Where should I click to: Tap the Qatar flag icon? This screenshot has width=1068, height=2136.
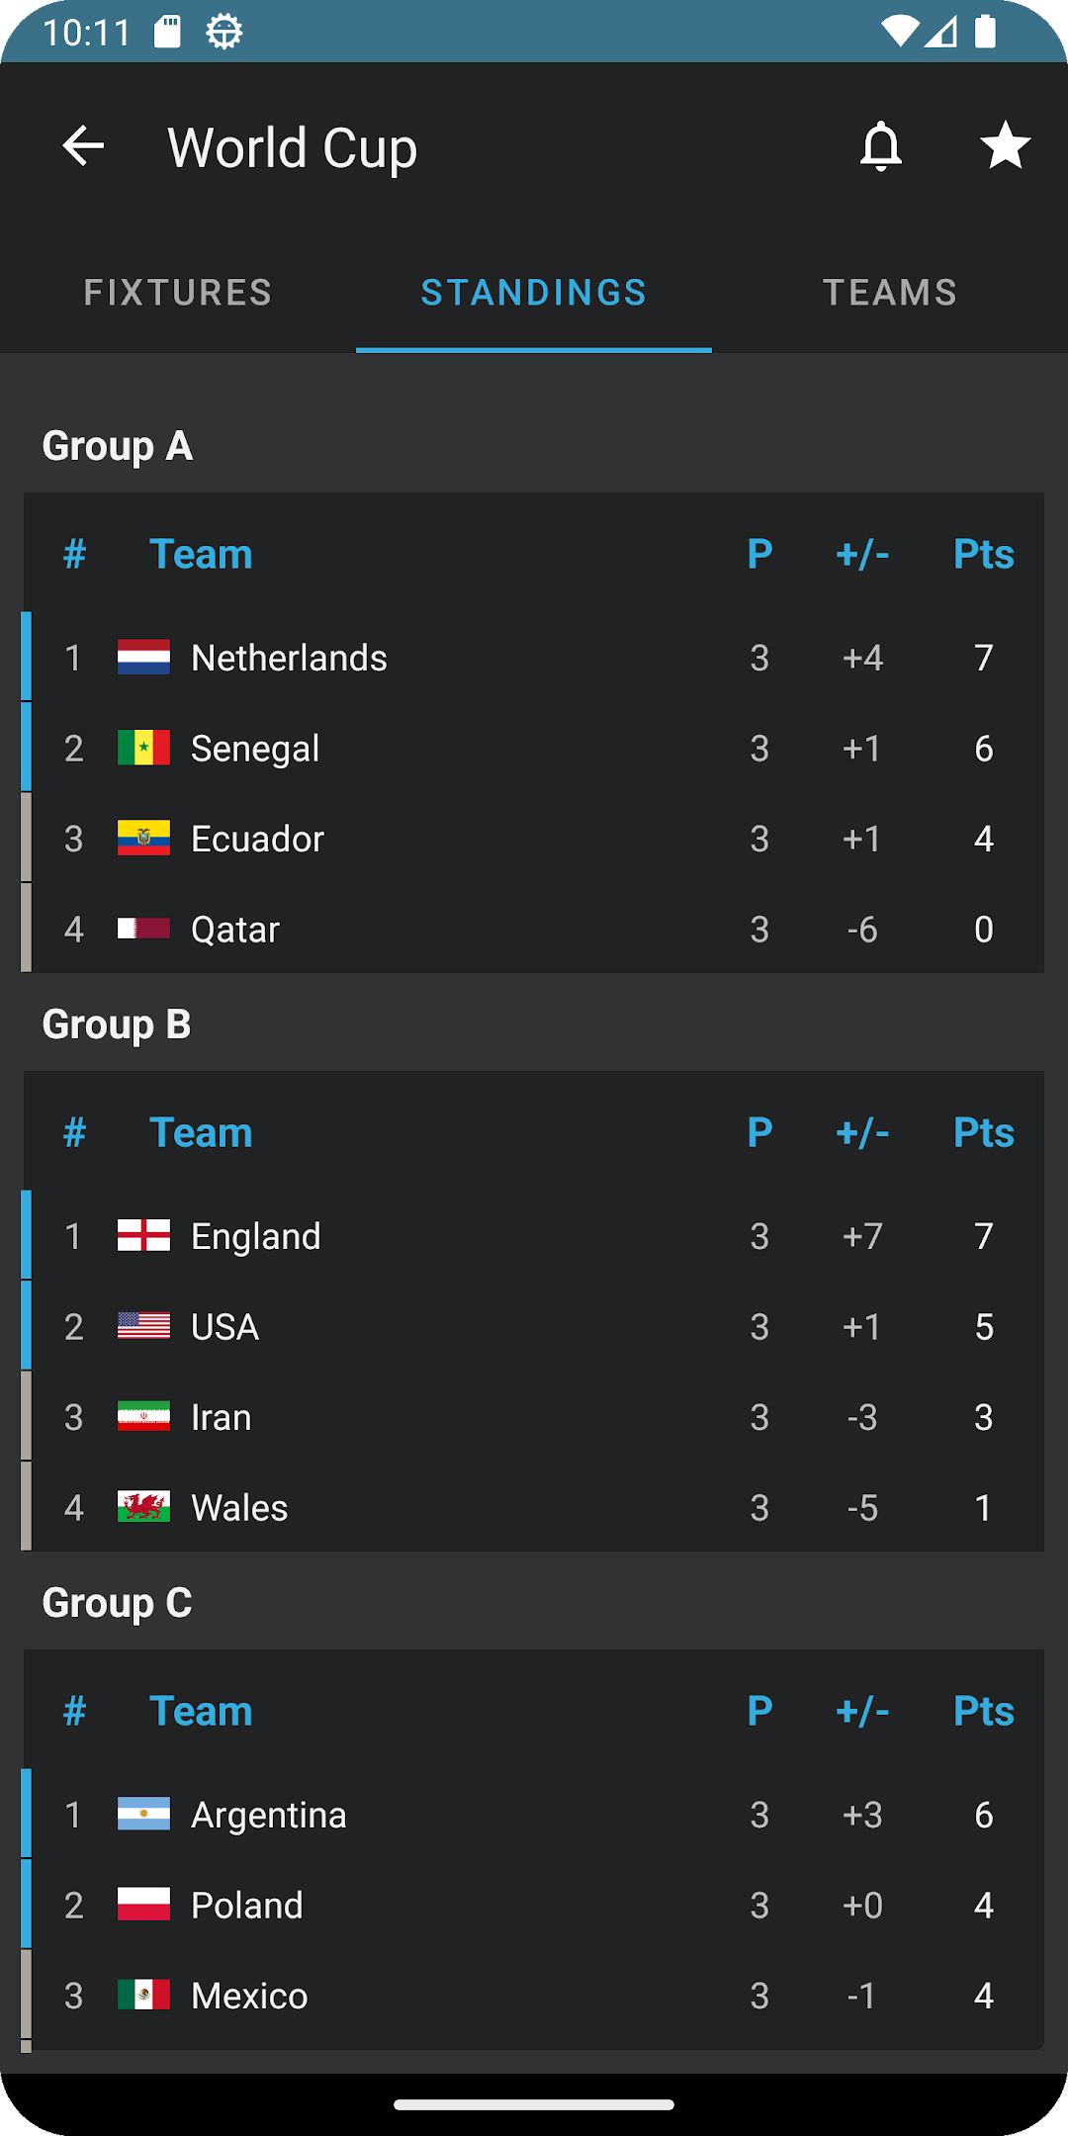tap(143, 929)
